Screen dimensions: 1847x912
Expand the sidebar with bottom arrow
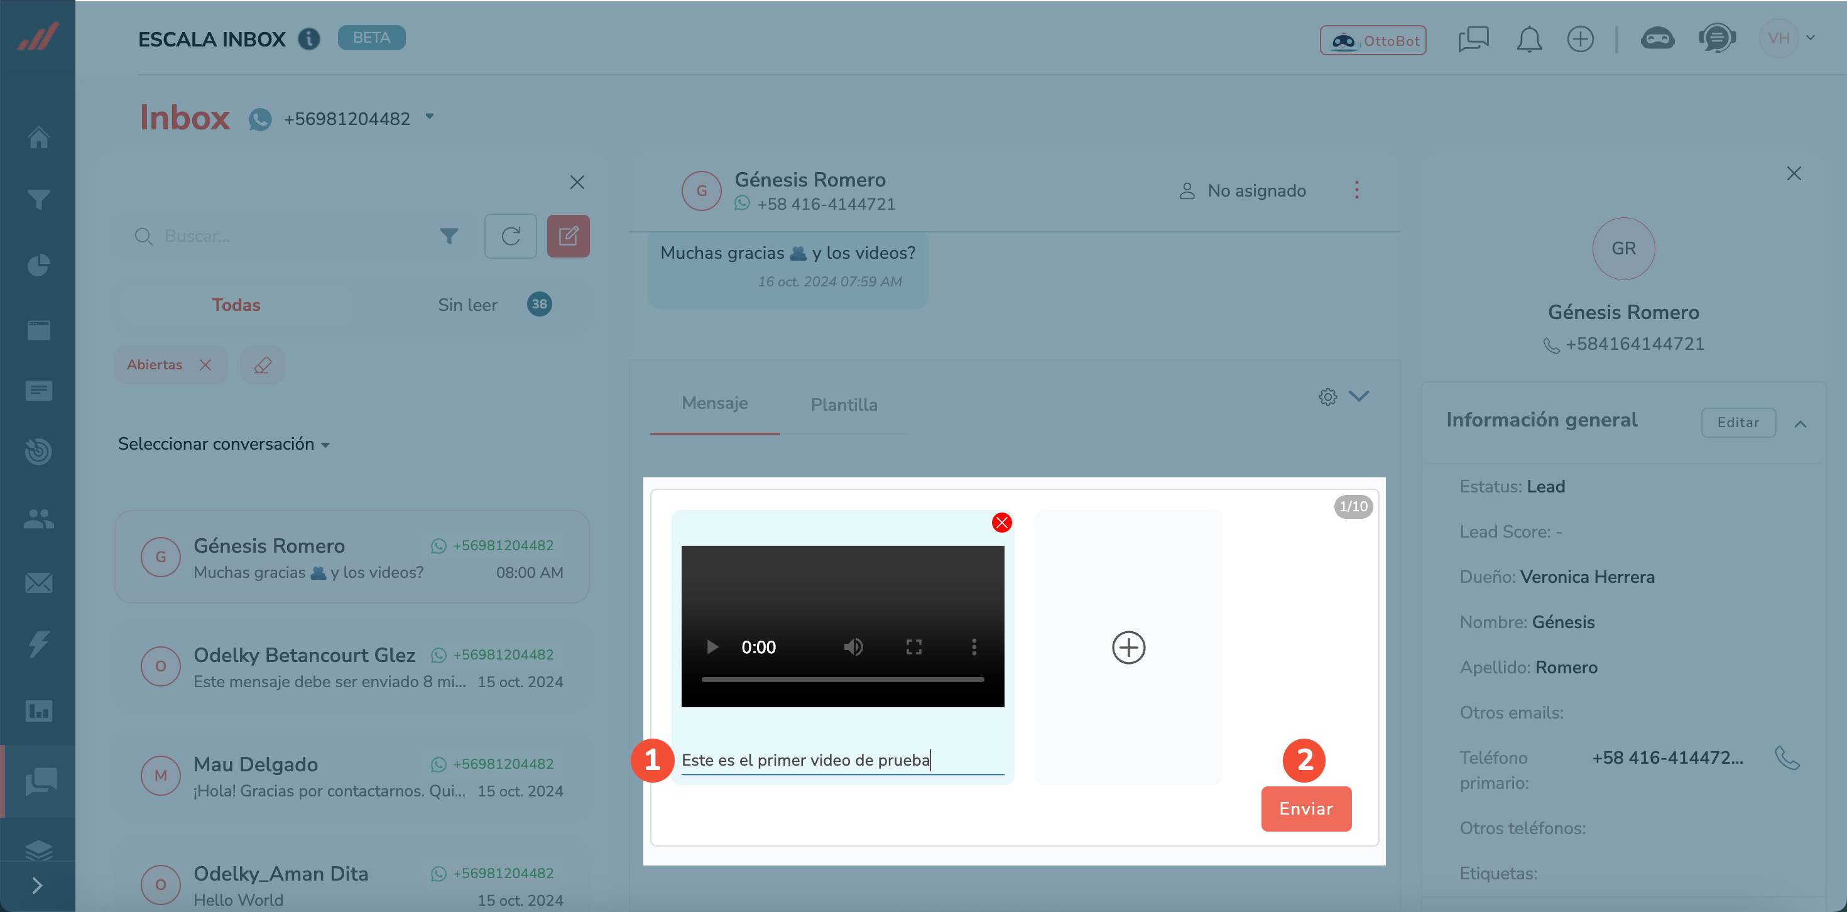tap(37, 886)
